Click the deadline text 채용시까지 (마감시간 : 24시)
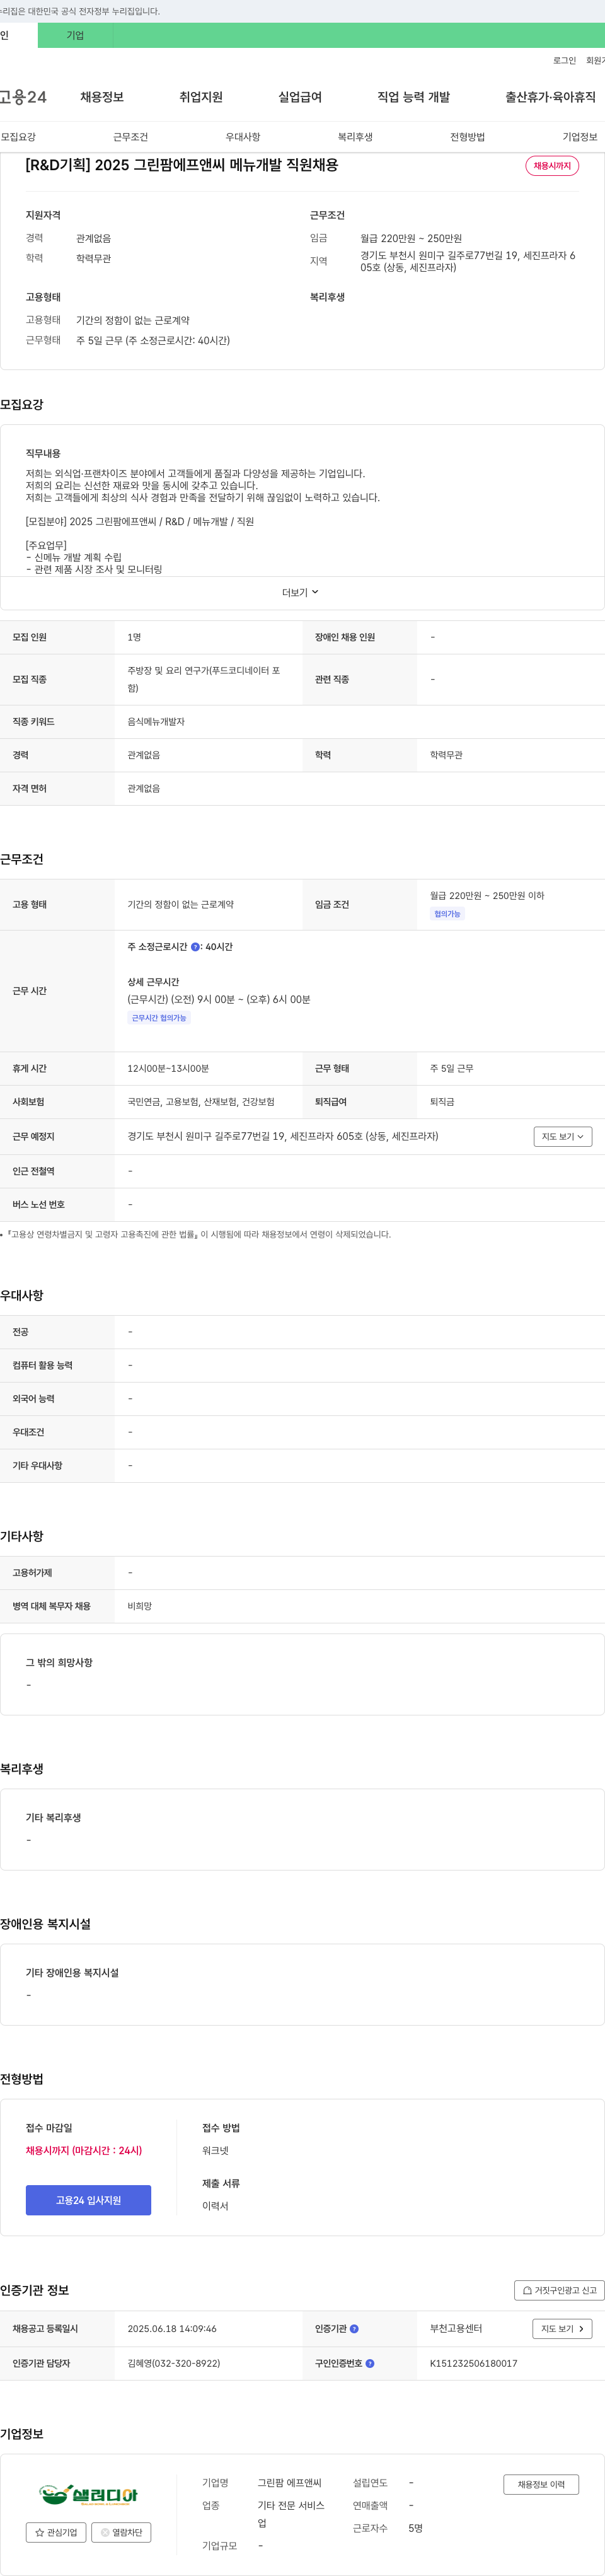 tap(84, 2150)
